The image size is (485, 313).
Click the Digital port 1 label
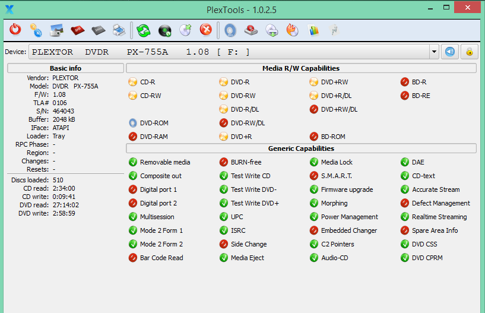click(x=159, y=189)
